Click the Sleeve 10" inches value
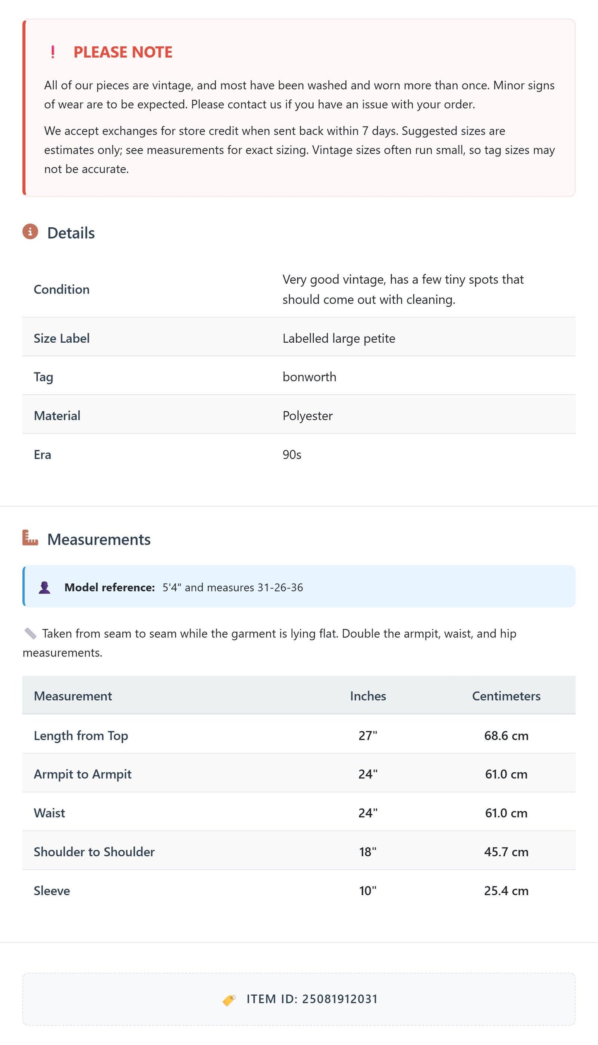Image resolution: width=598 pixels, height=1045 pixels. (x=368, y=891)
